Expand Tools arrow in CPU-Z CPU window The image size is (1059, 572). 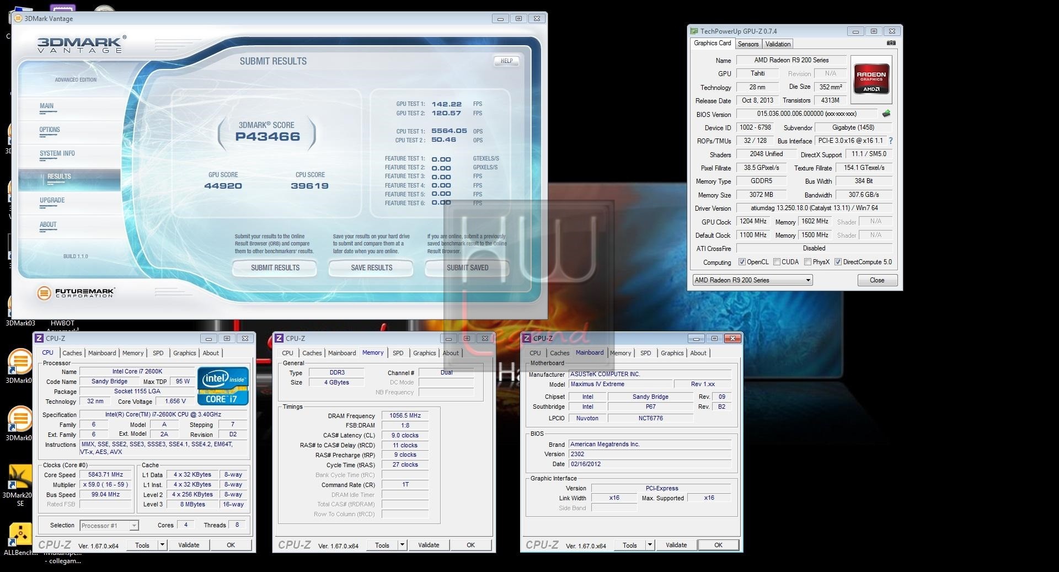(x=162, y=545)
